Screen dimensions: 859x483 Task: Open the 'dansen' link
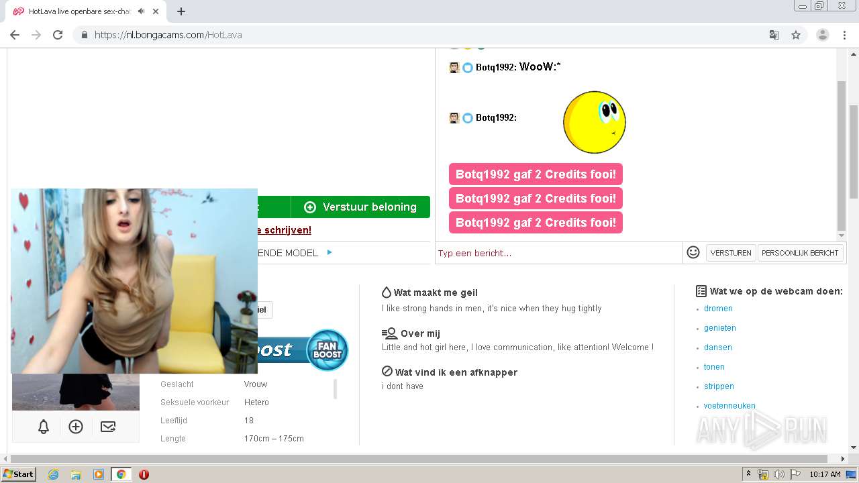tap(718, 347)
